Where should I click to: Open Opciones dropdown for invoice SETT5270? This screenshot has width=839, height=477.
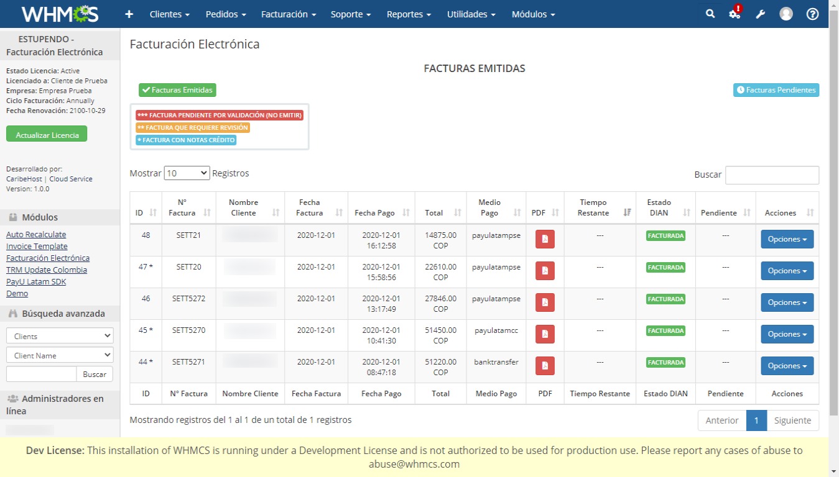click(787, 334)
